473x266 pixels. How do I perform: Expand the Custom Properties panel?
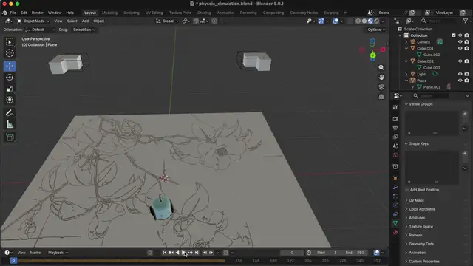click(x=424, y=262)
